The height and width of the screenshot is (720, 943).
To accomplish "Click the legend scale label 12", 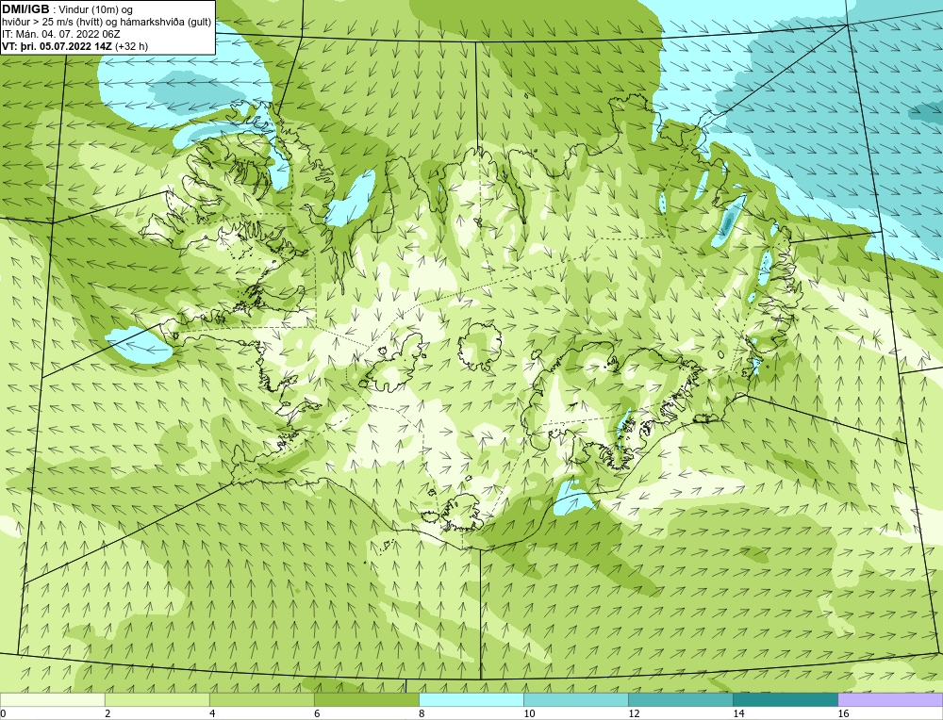I will 634,713.
